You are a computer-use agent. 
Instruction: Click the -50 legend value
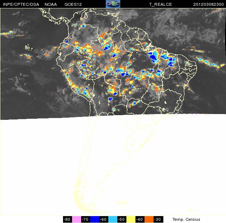122,219
